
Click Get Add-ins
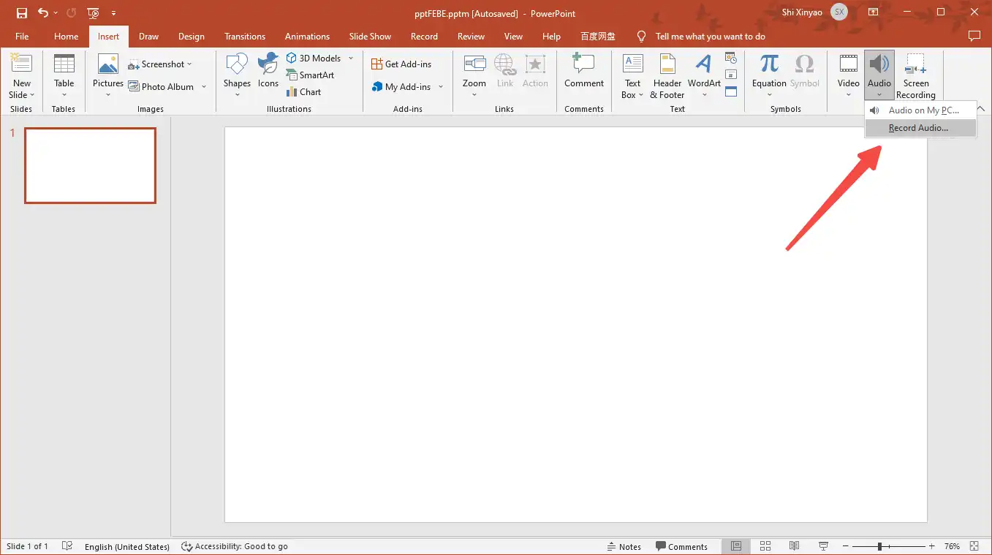pos(401,64)
